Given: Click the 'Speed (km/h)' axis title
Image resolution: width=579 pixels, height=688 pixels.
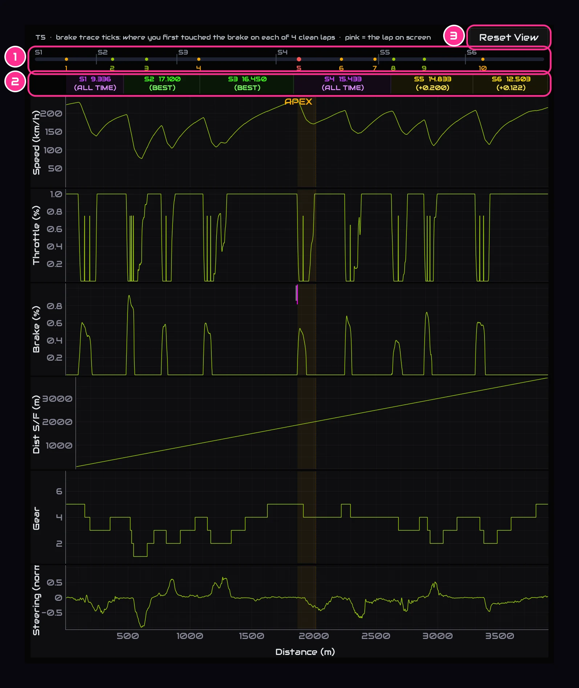Looking at the screenshot, I should pyautogui.click(x=36, y=142).
